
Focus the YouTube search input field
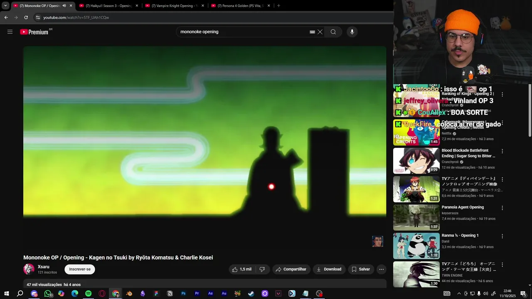pyautogui.click(x=244, y=32)
